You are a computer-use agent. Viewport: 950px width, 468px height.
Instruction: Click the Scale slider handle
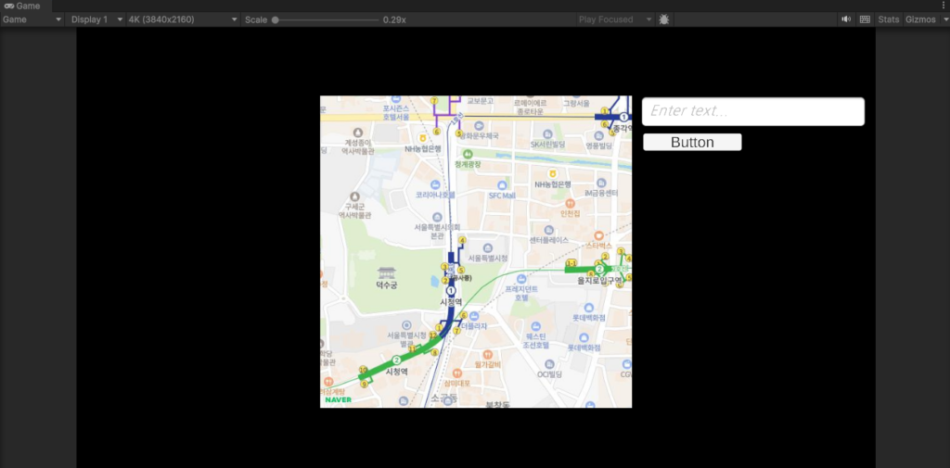(x=275, y=20)
